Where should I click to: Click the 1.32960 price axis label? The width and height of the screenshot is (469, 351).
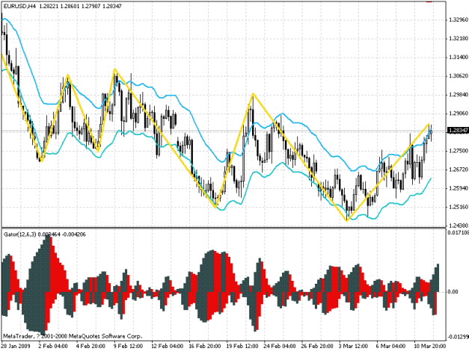pos(459,19)
